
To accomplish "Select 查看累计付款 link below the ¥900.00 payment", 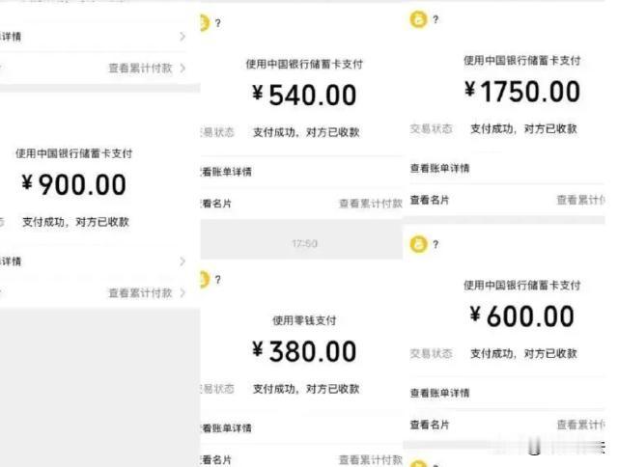I will [x=140, y=293].
